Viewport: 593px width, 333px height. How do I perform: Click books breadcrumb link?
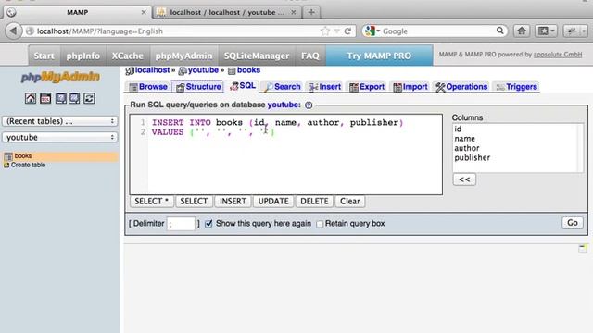coord(248,70)
